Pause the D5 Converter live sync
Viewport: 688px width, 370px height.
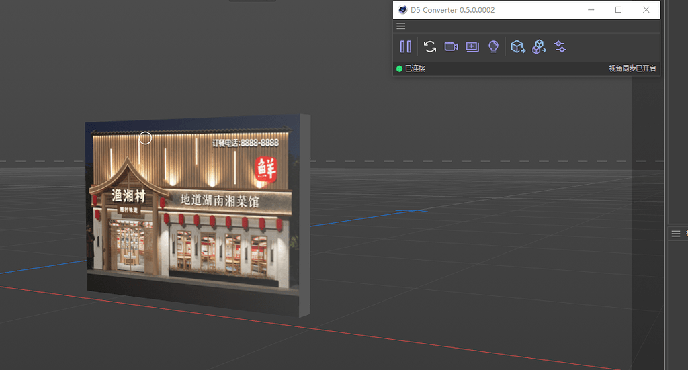[406, 46]
